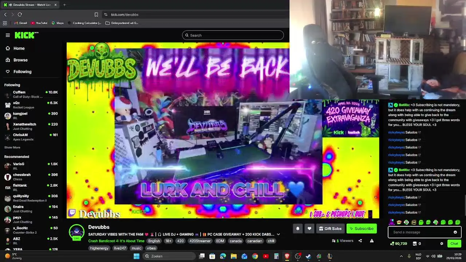Show hidden system tray icons chevron
This screenshot has width=466, height=262.
point(401,256)
